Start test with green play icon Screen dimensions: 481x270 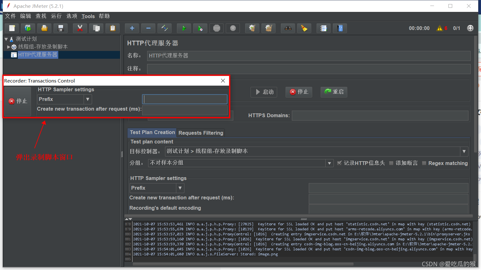184,28
